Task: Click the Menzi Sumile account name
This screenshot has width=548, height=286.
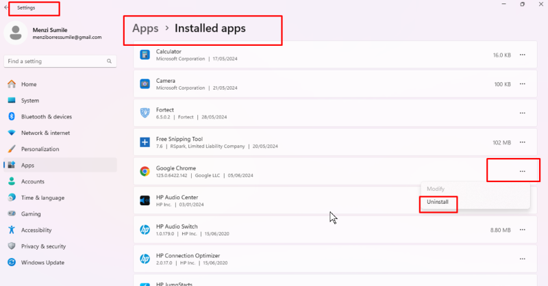Action: click(x=50, y=30)
